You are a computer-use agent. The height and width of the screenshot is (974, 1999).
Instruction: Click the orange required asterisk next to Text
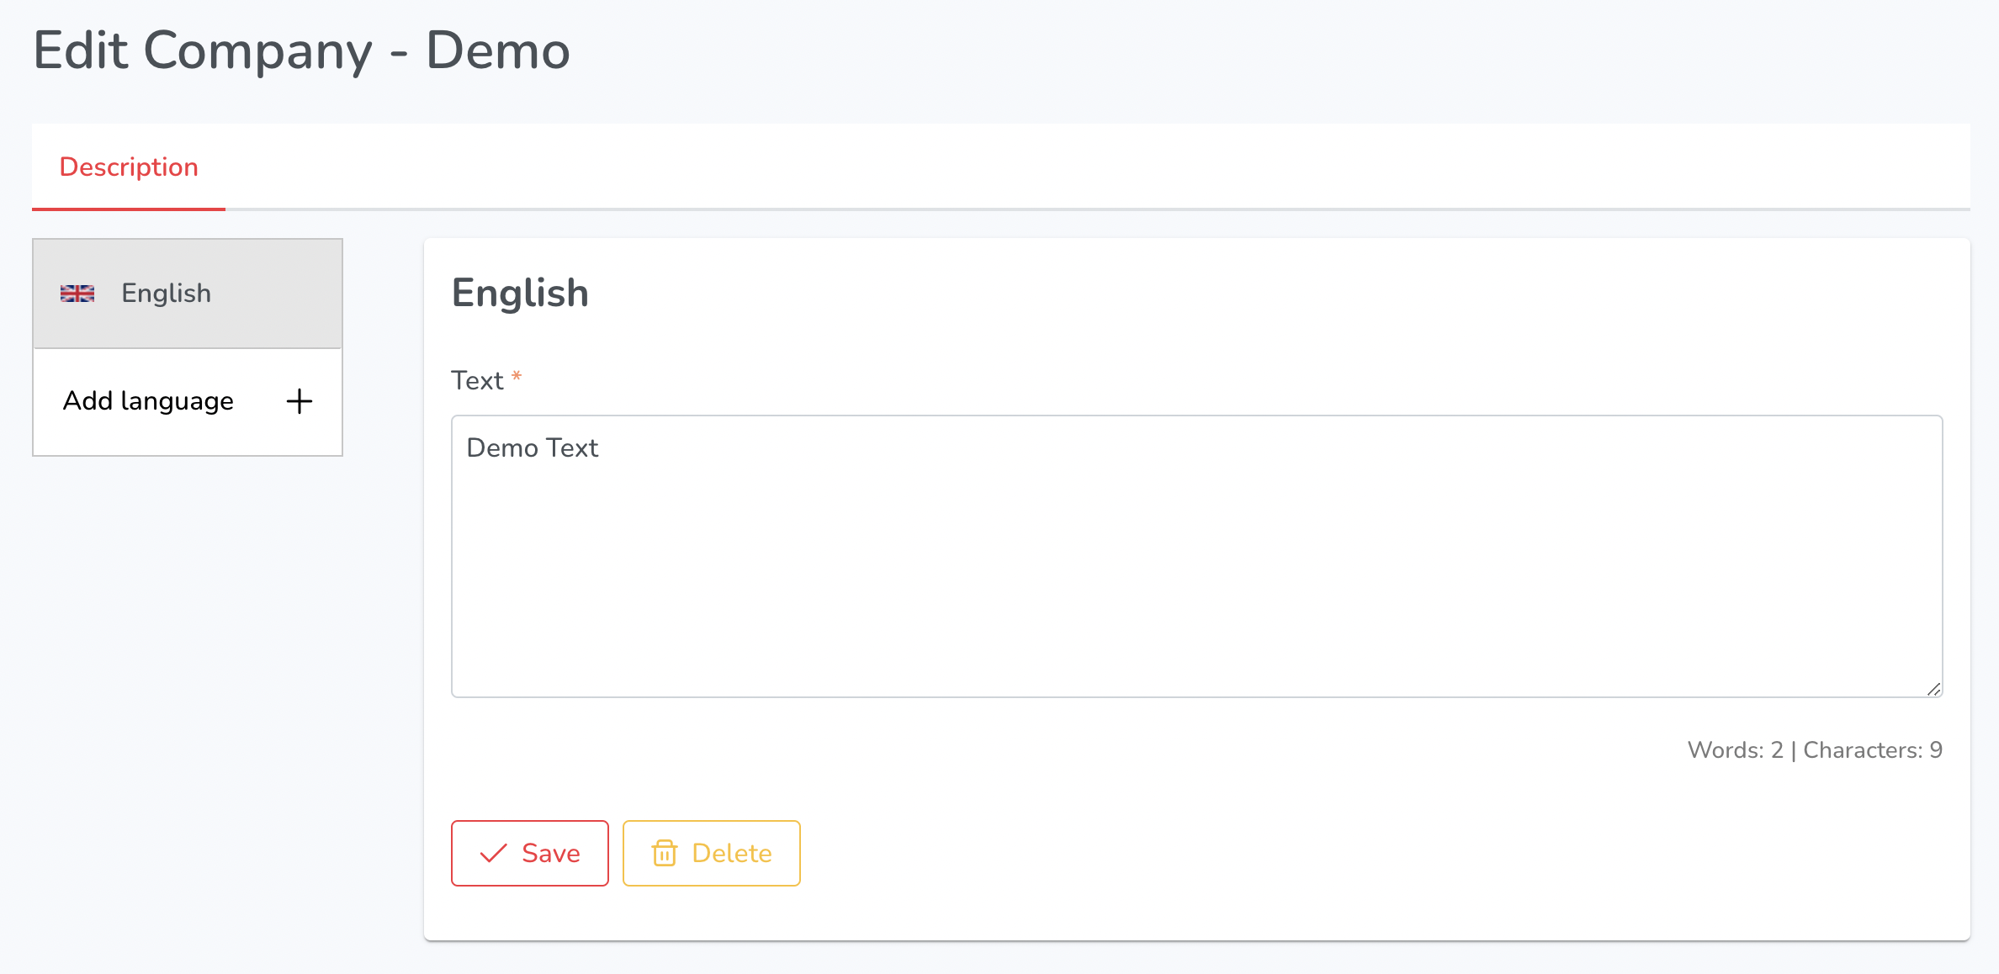[517, 376]
